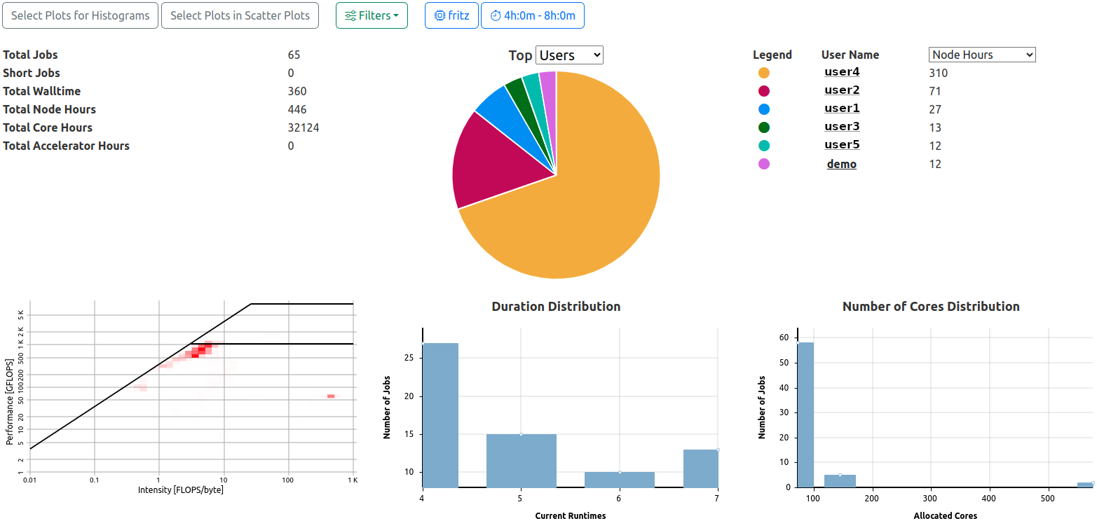Click the Select Plots for Histograms button
The width and height of the screenshot is (1097, 521).
pos(80,15)
